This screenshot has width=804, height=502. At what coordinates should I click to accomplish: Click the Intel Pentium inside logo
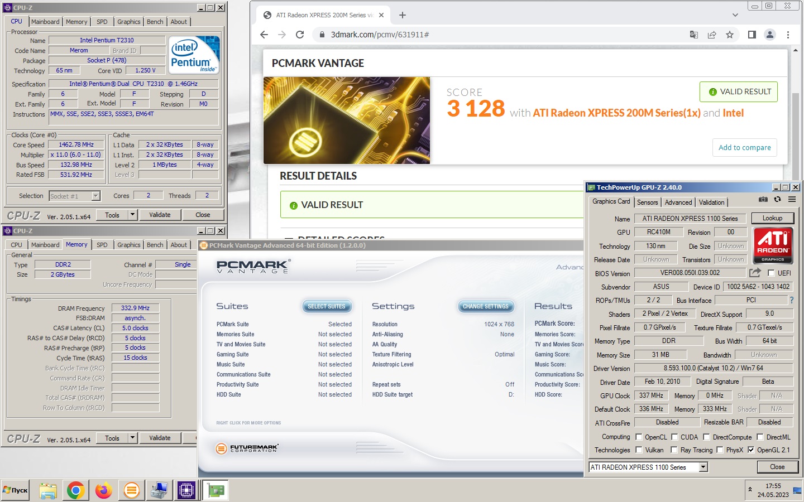click(194, 55)
